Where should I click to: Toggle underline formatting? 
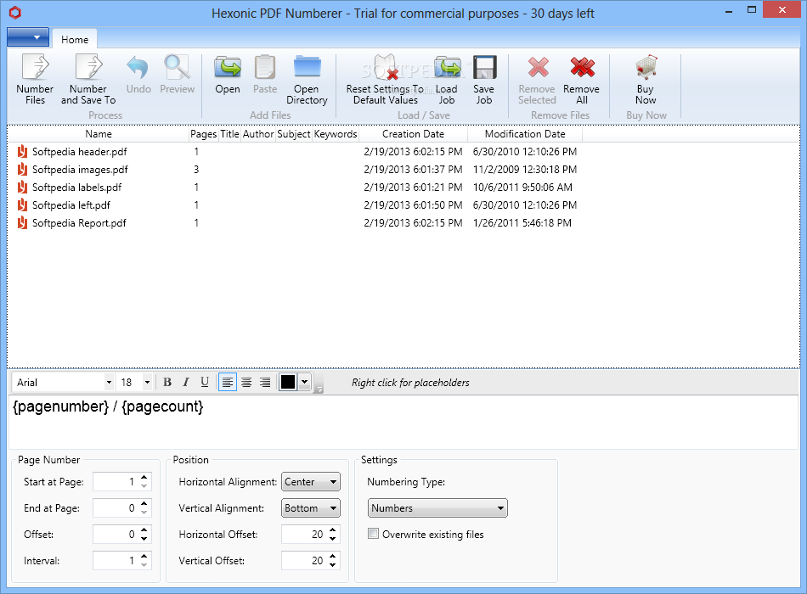pyautogui.click(x=205, y=382)
